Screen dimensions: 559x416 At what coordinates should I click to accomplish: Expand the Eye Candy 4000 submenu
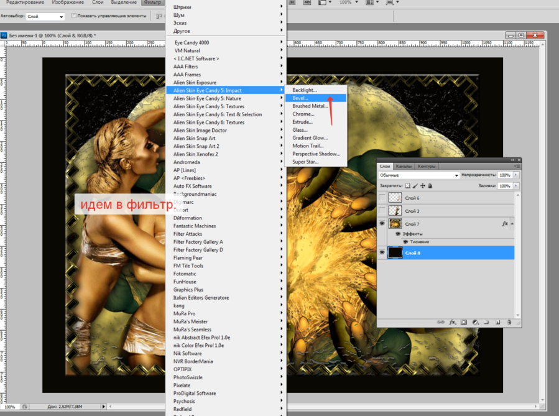[x=225, y=42]
